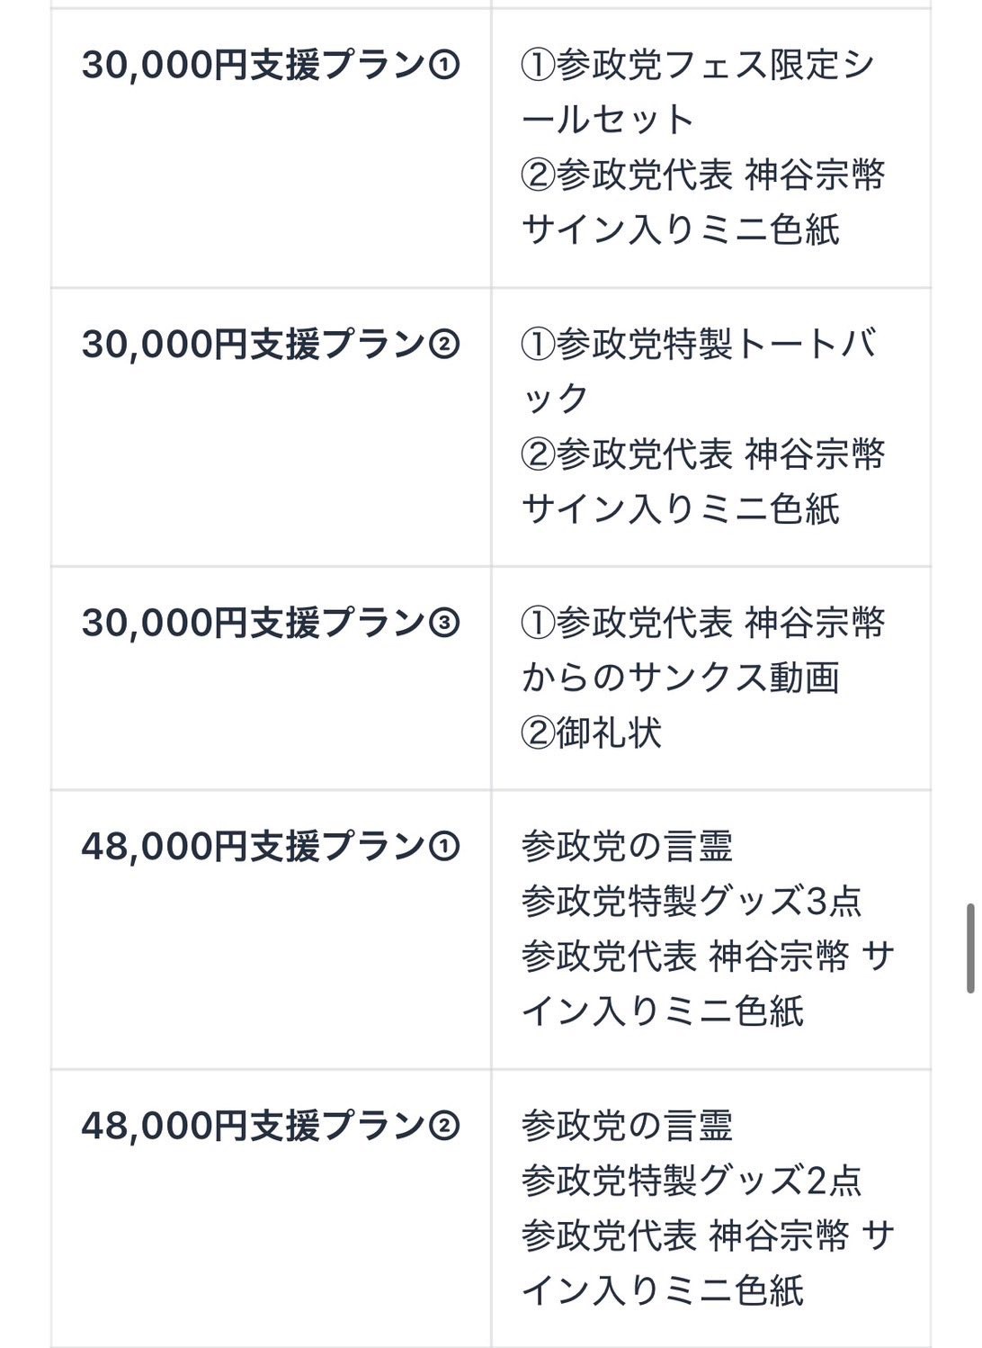Viewport: 982px width, 1348px height.
Task: Click the 30,000円支援プラン② heading cell
Action: tap(270, 345)
